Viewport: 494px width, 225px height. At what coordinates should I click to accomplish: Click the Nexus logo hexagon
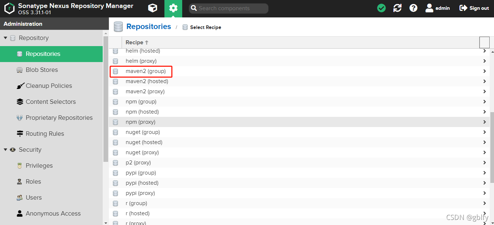click(x=9, y=8)
